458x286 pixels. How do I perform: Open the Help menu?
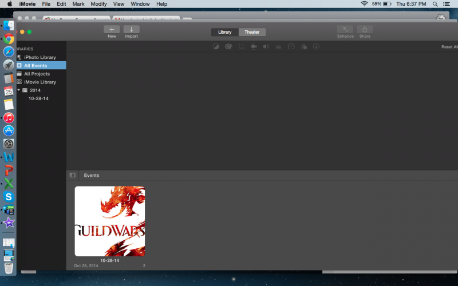point(161,4)
